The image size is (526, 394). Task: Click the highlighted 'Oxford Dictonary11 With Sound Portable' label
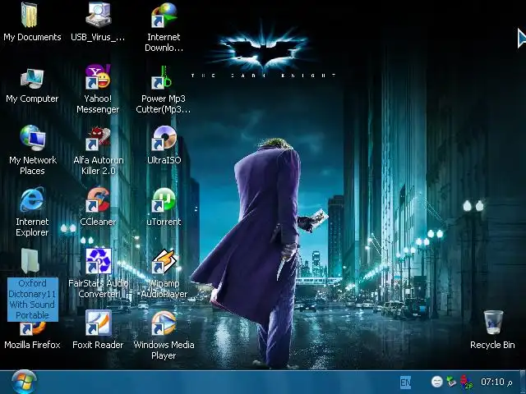coord(33,299)
